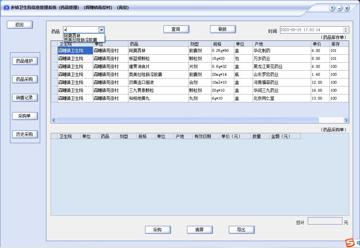Click the 采购 purchase button

point(158,229)
